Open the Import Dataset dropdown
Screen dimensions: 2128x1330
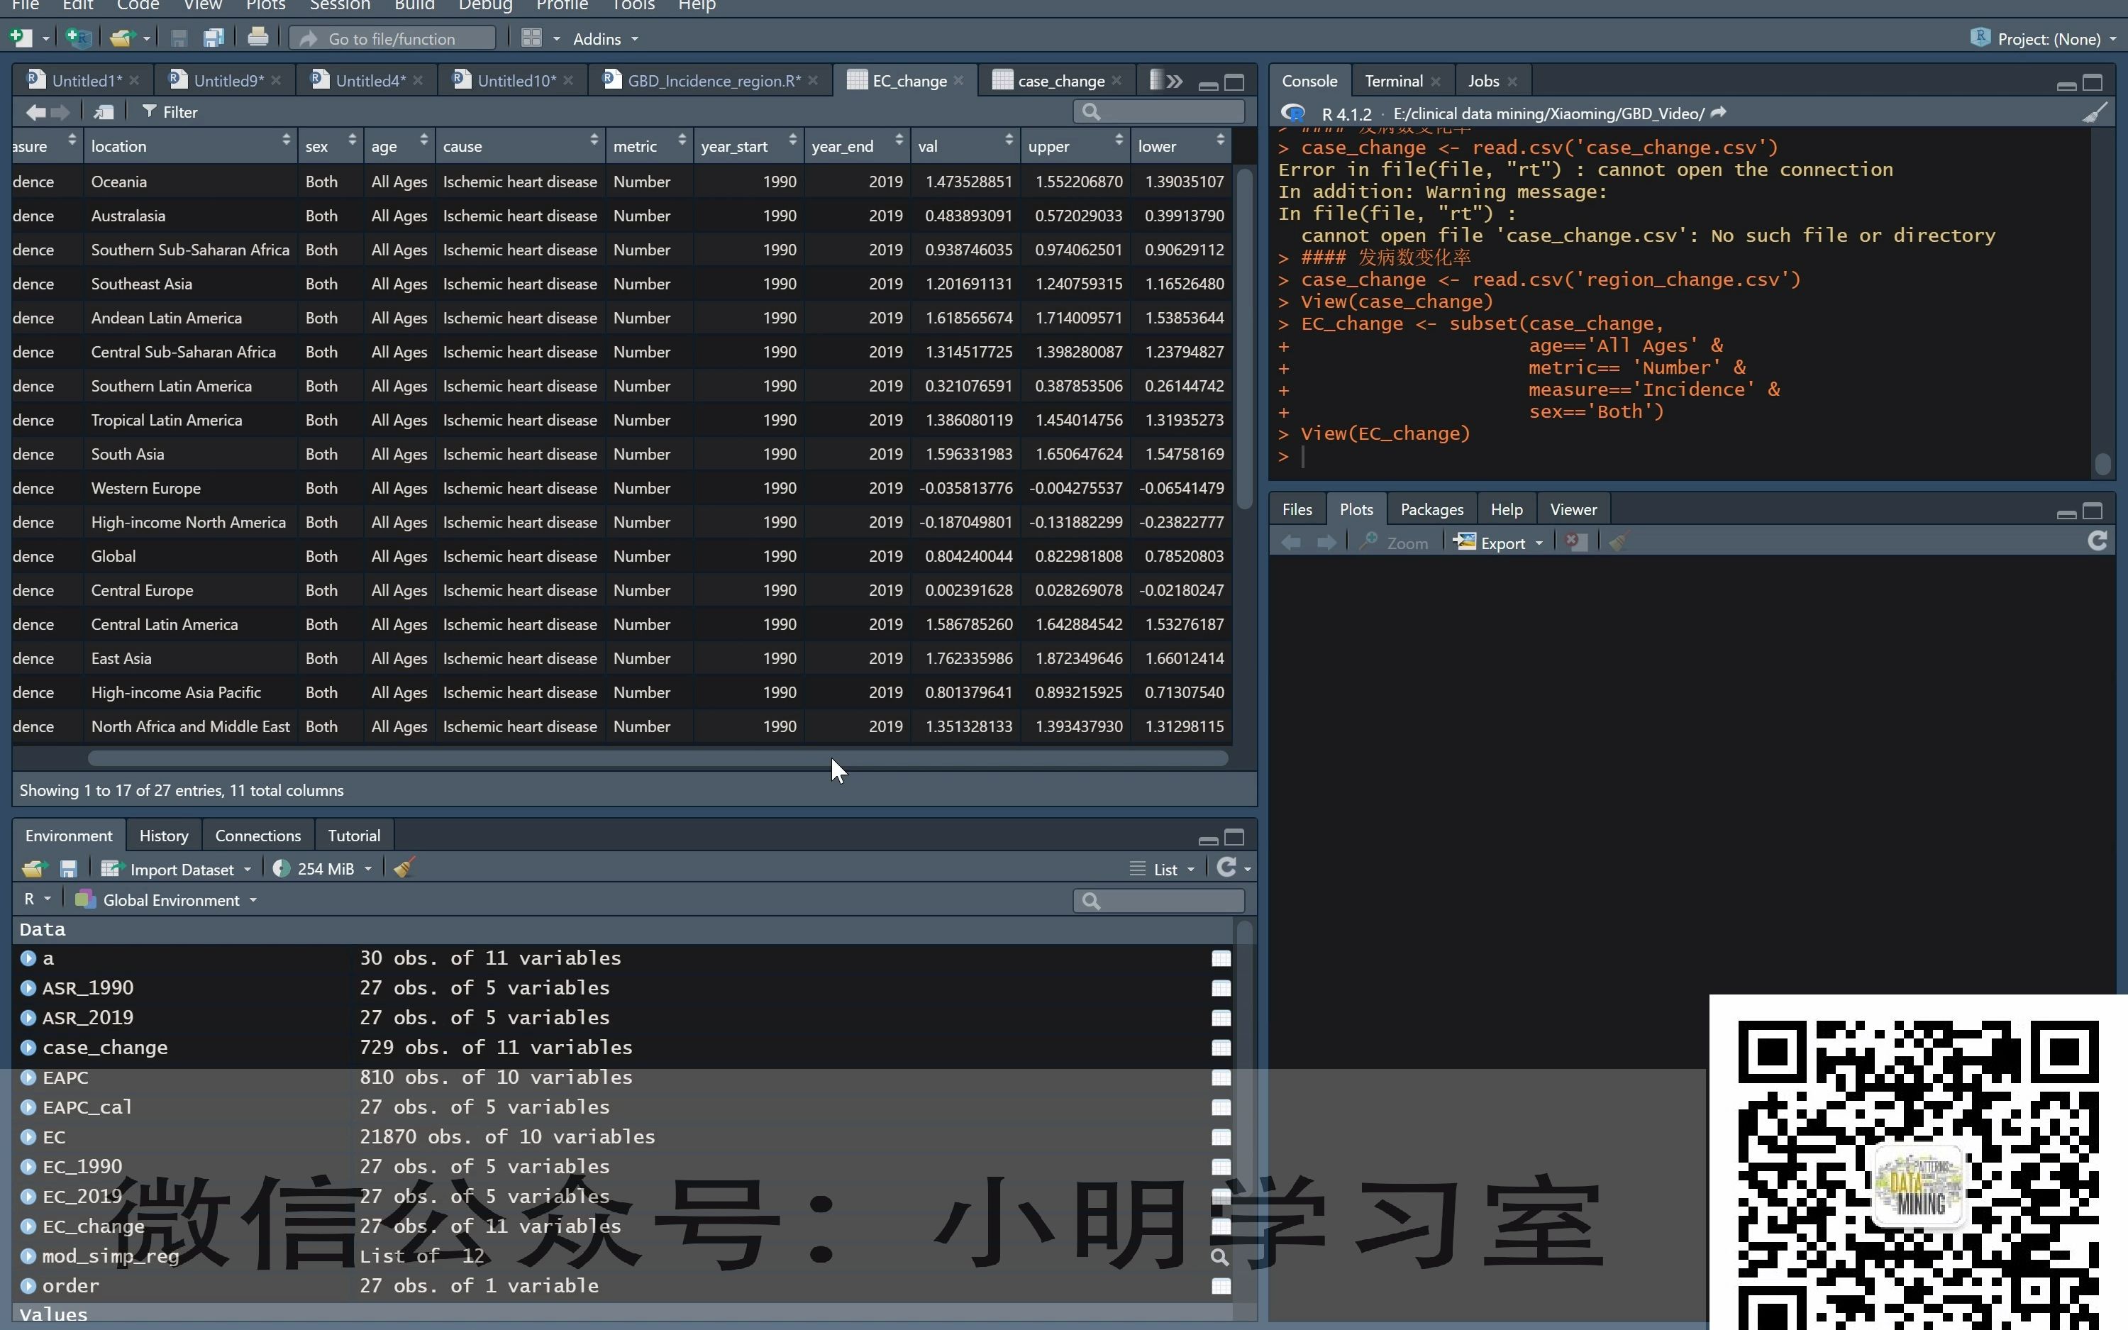(176, 869)
